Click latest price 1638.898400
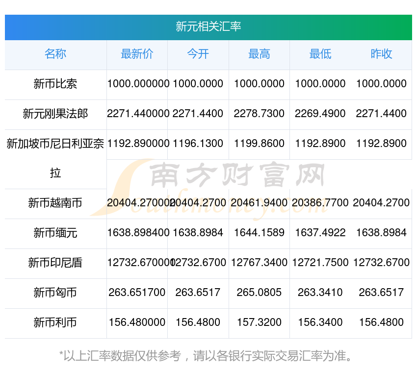Image resolution: width=417 pixels, height=371 pixels. [x=138, y=233]
